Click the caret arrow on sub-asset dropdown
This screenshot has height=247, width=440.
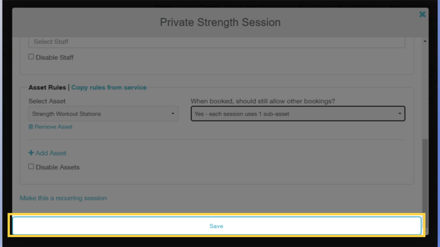(399, 114)
